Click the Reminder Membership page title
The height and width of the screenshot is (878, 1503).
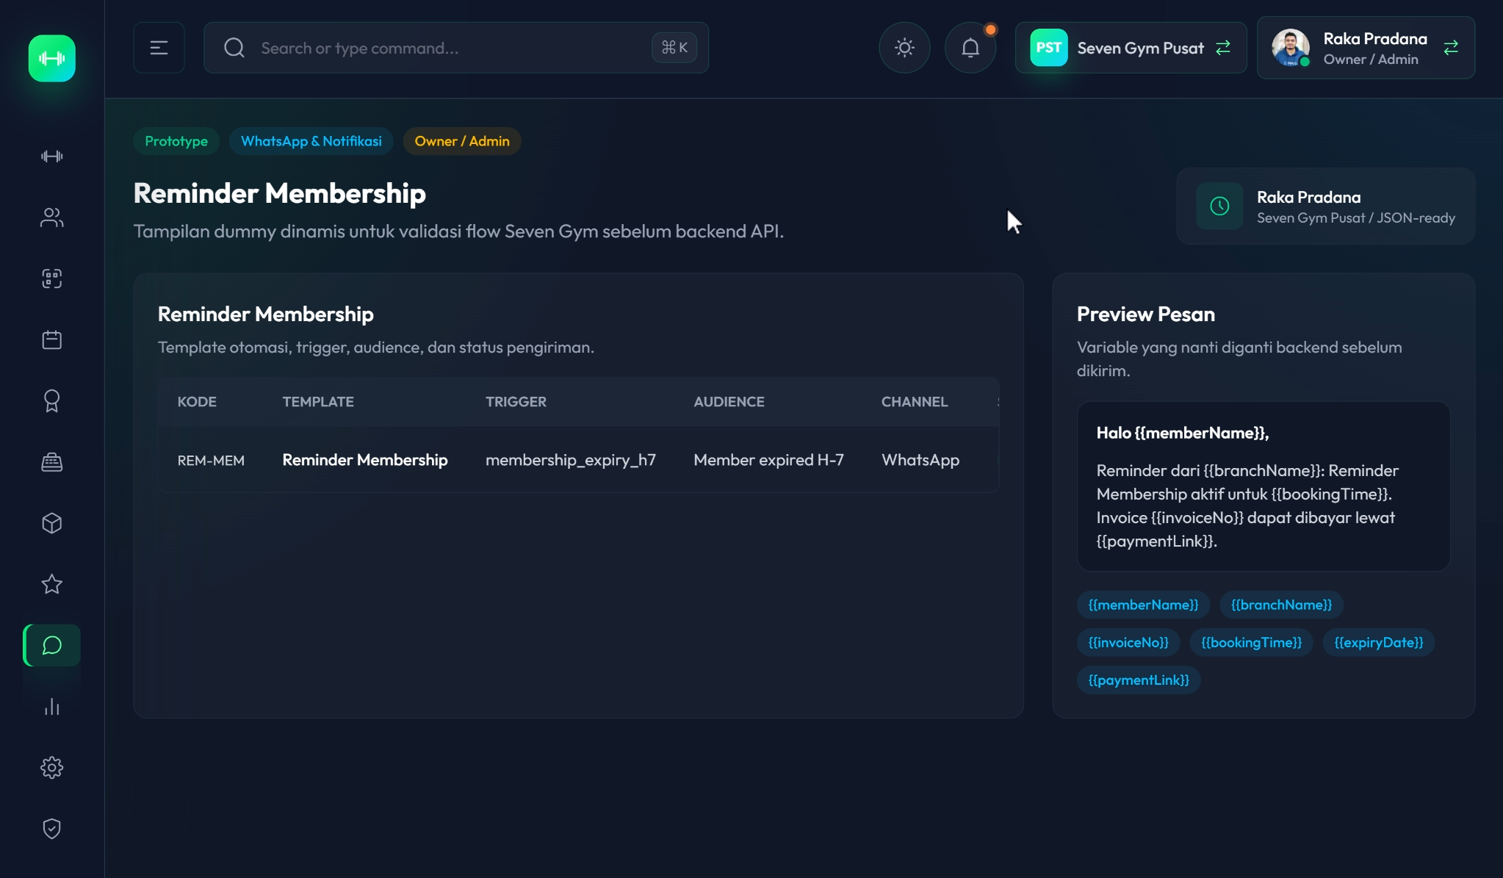pyautogui.click(x=280, y=193)
